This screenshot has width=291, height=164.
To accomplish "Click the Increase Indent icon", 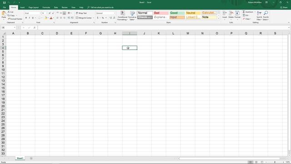I will click(72, 18).
